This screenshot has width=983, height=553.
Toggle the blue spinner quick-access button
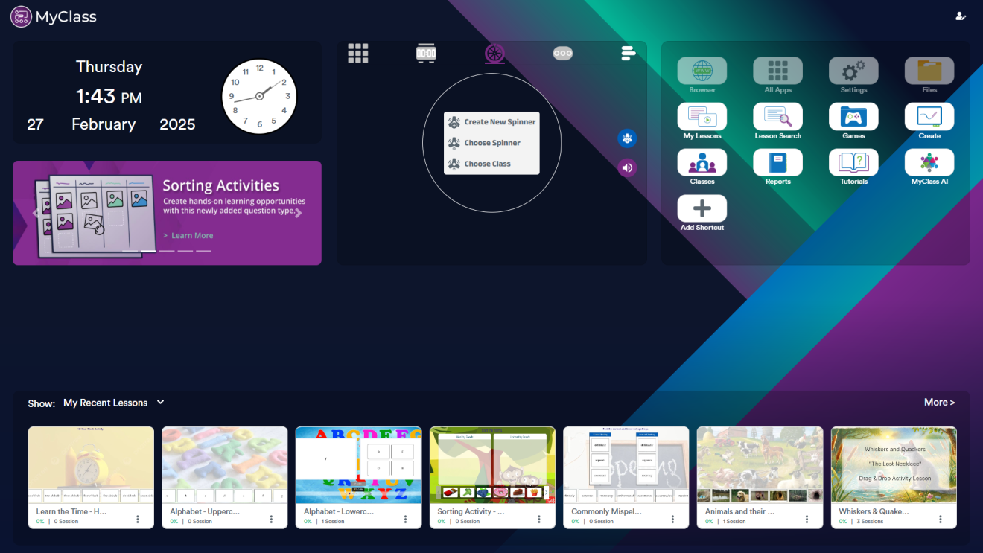pos(627,138)
